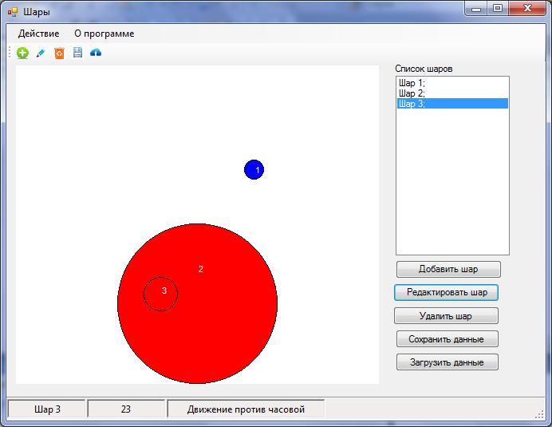Click the floppy disk save toolbar icon
The height and width of the screenshot is (427, 552).
point(77,53)
